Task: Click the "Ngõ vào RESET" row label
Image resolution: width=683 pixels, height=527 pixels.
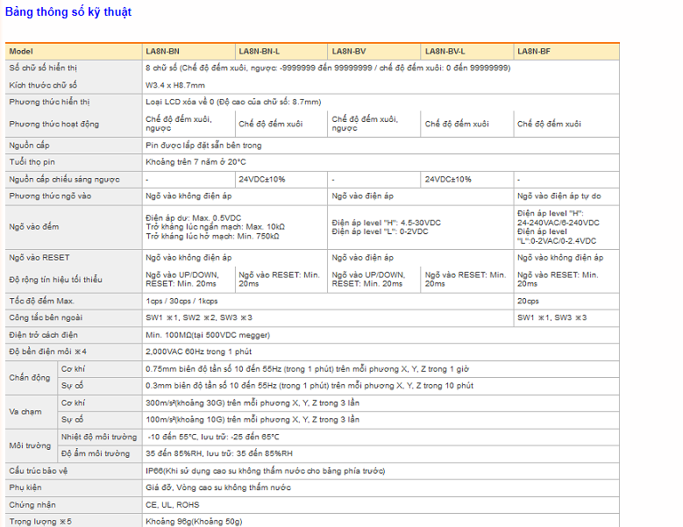Action: 39,258
